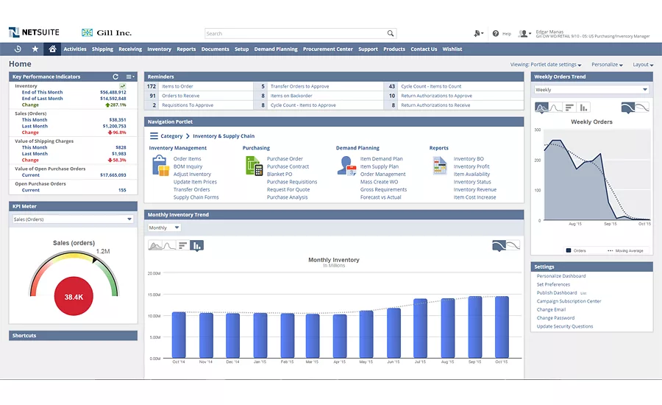Open the Personalize dropdown
Image resolution: width=662 pixels, height=405 pixels.
click(x=607, y=65)
